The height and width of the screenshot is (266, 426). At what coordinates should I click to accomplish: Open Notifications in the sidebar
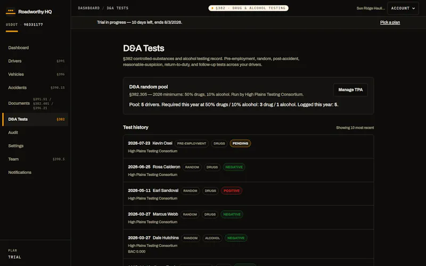pyautogui.click(x=35, y=172)
